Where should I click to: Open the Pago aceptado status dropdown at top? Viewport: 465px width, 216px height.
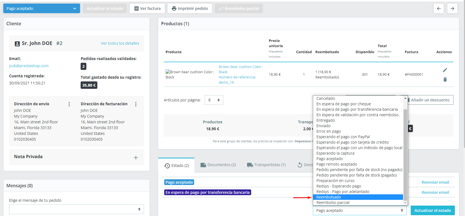(42, 8)
